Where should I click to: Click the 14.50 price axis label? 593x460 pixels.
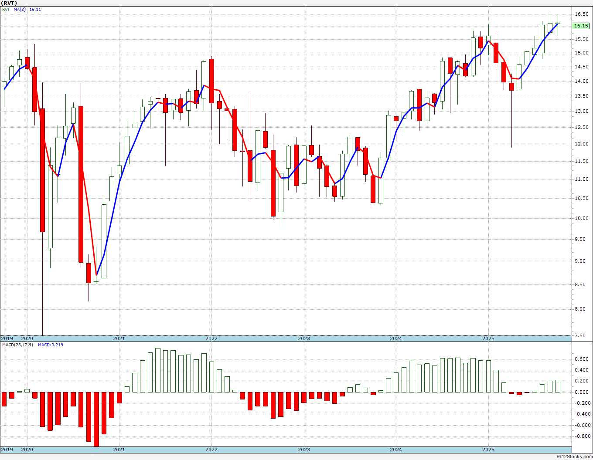coord(581,67)
